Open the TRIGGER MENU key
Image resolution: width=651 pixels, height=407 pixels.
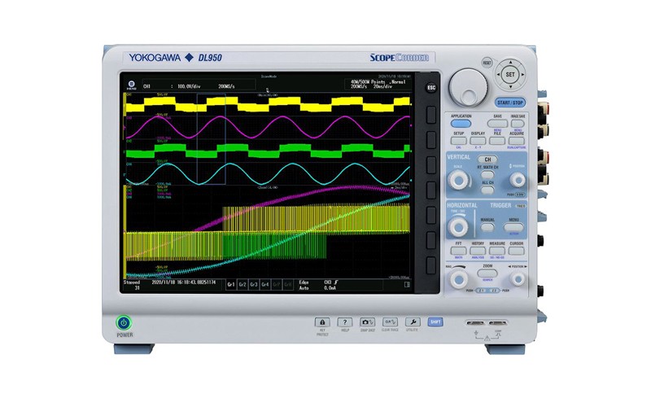[513, 227]
